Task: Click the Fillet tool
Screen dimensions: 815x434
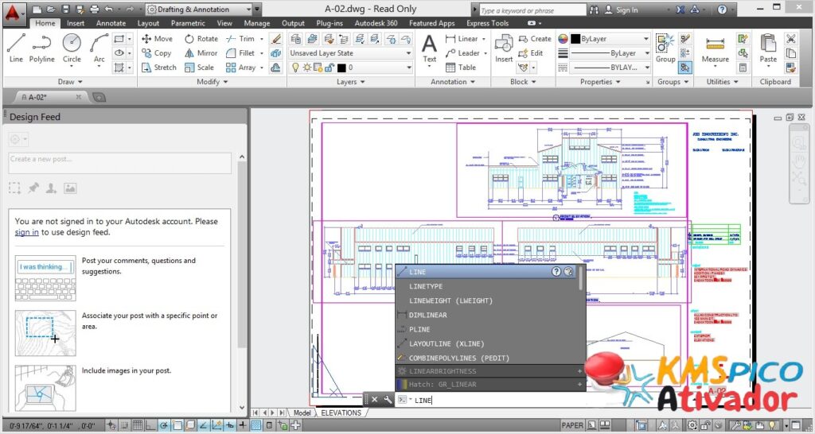Action: coord(240,53)
